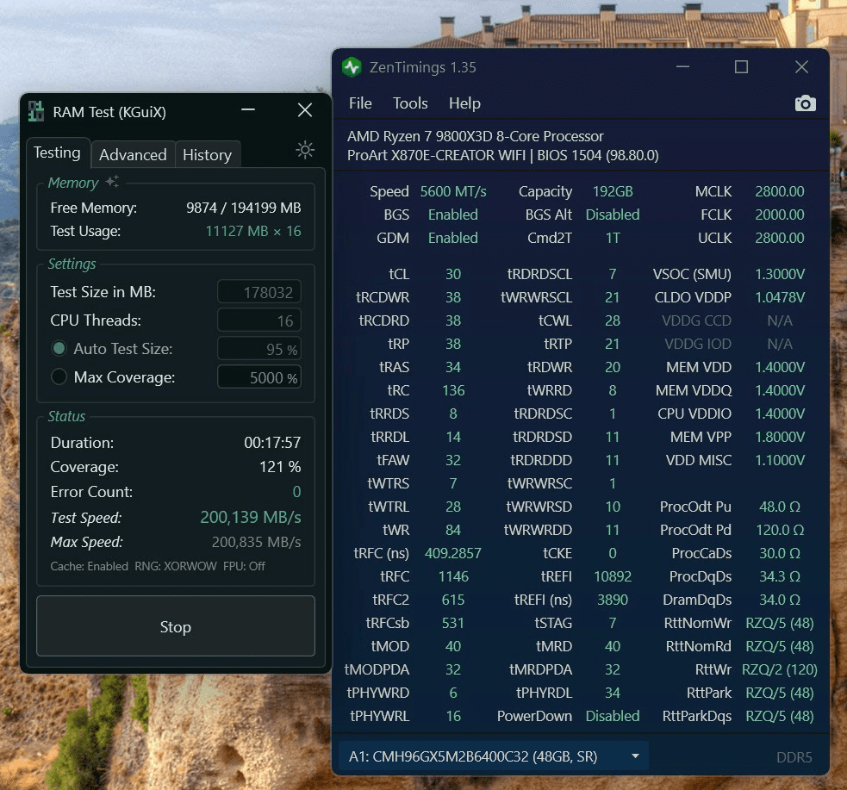Click the Cache Enabled RNG XORWOW status line

(x=158, y=567)
